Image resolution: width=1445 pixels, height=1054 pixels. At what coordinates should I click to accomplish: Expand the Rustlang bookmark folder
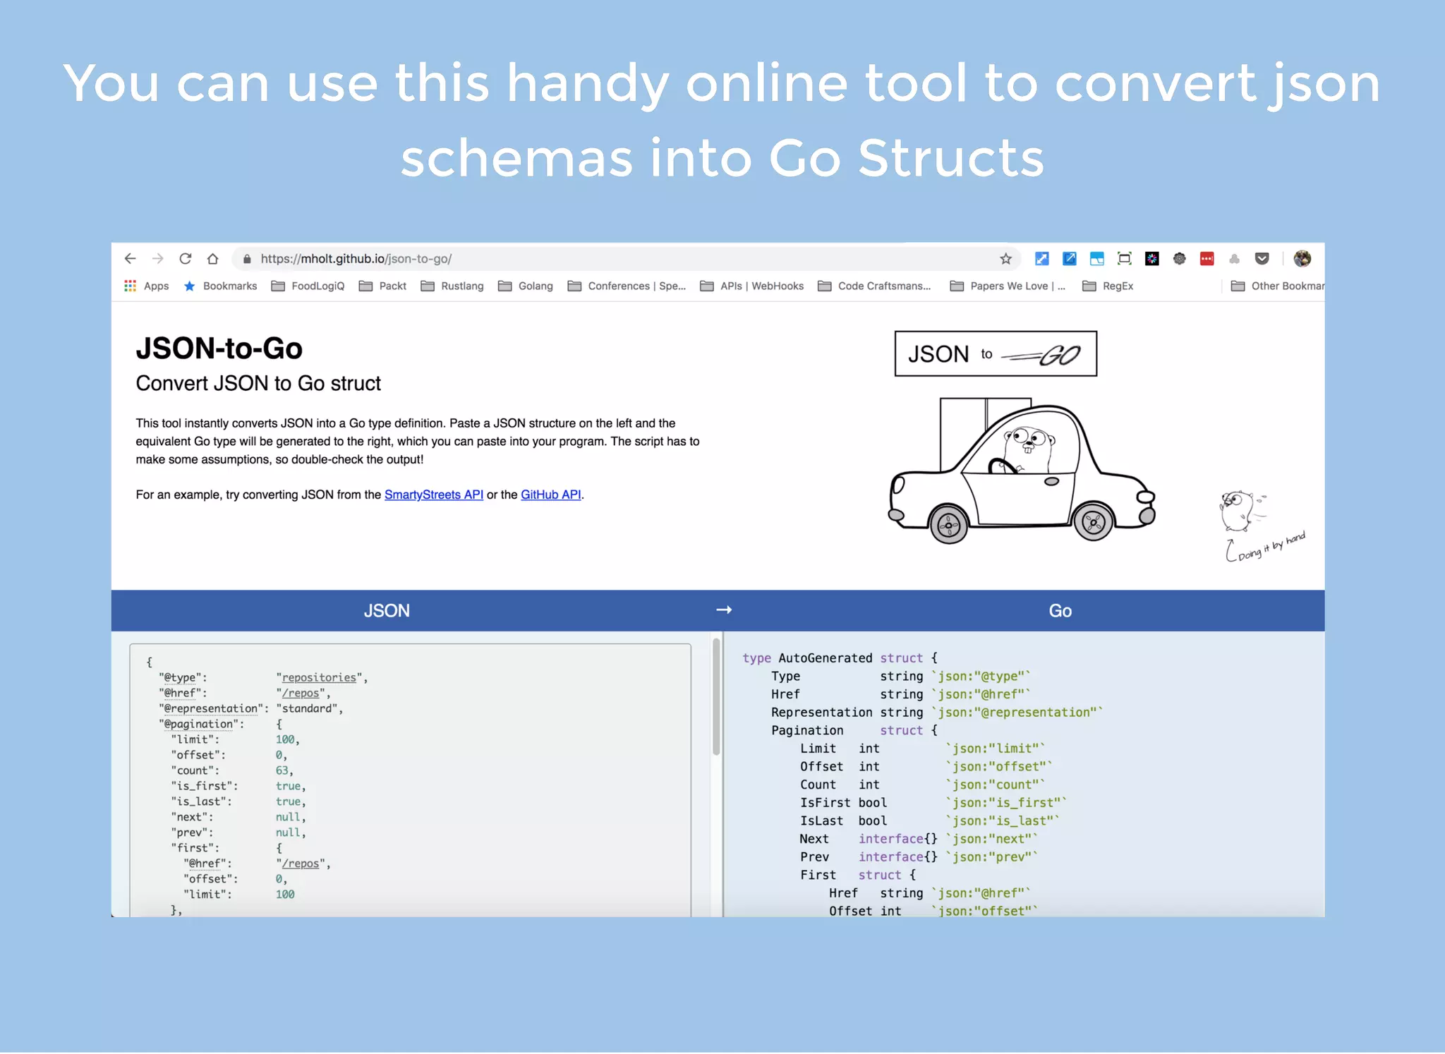(452, 286)
